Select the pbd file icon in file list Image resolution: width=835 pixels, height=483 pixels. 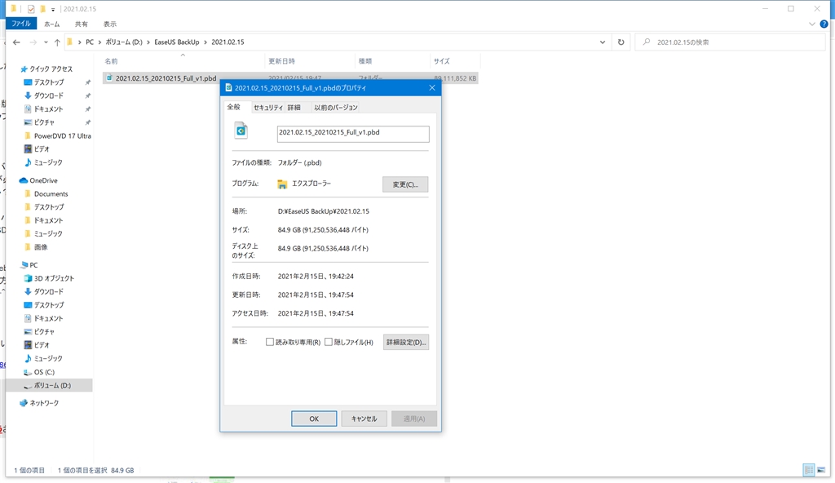coord(109,78)
